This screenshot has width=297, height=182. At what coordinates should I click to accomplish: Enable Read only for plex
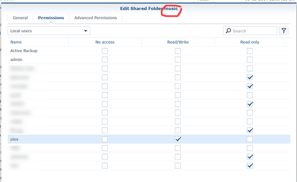pos(250,139)
